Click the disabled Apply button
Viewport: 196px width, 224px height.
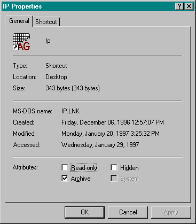(171, 212)
